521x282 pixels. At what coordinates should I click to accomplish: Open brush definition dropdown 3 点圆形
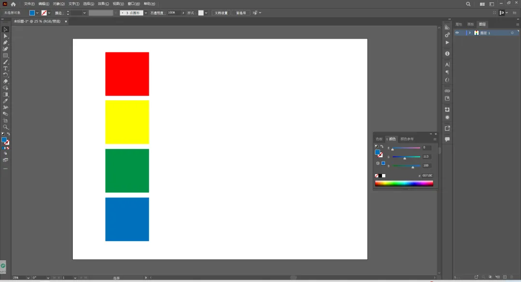tap(146, 13)
